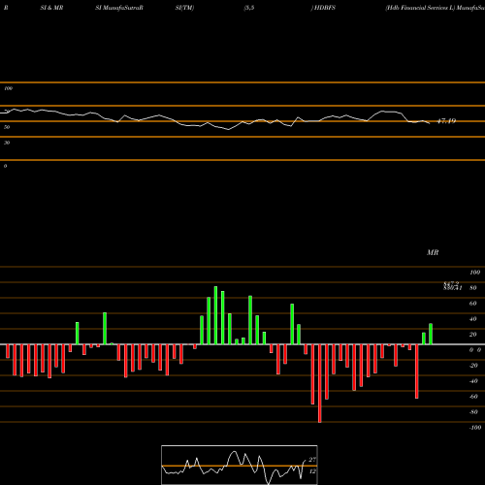Click the '0' label below RSI chart

tap(5, 166)
